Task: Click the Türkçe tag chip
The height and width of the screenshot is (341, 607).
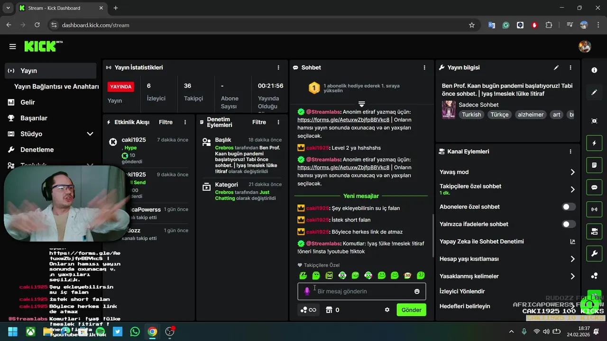Action: [x=499, y=115]
